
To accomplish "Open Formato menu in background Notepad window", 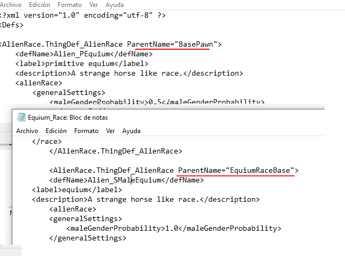I will point(69,5).
